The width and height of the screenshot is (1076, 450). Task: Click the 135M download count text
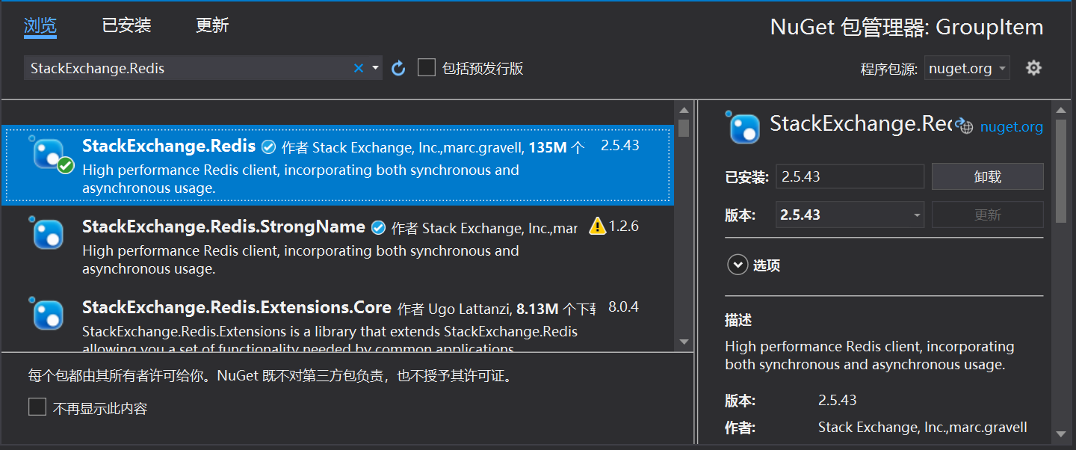click(548, 147)
